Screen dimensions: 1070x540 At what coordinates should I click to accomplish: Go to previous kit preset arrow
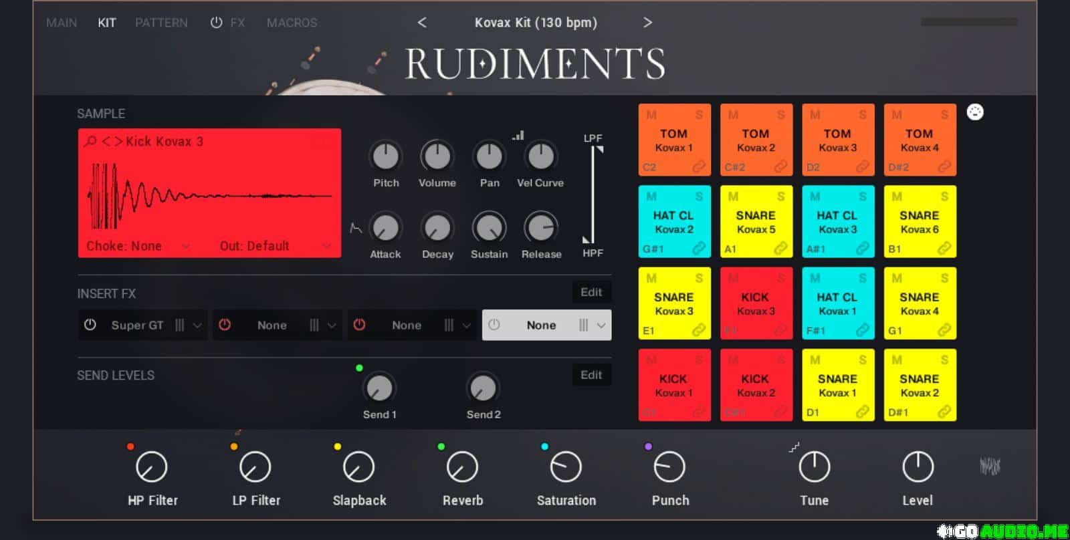[422, 22]
